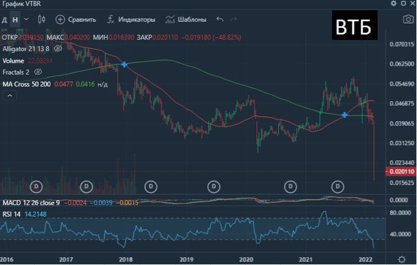417x265 pixels.
Task: Click the 2020 label on time axis
Action: click(246, 259)
